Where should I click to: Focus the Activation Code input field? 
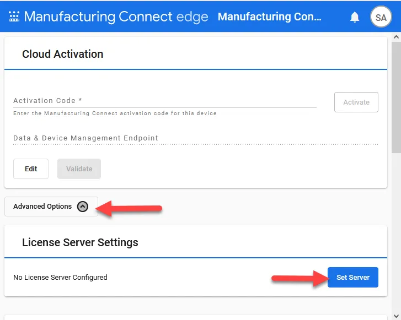pyautogui.click(x=165, y=101)
